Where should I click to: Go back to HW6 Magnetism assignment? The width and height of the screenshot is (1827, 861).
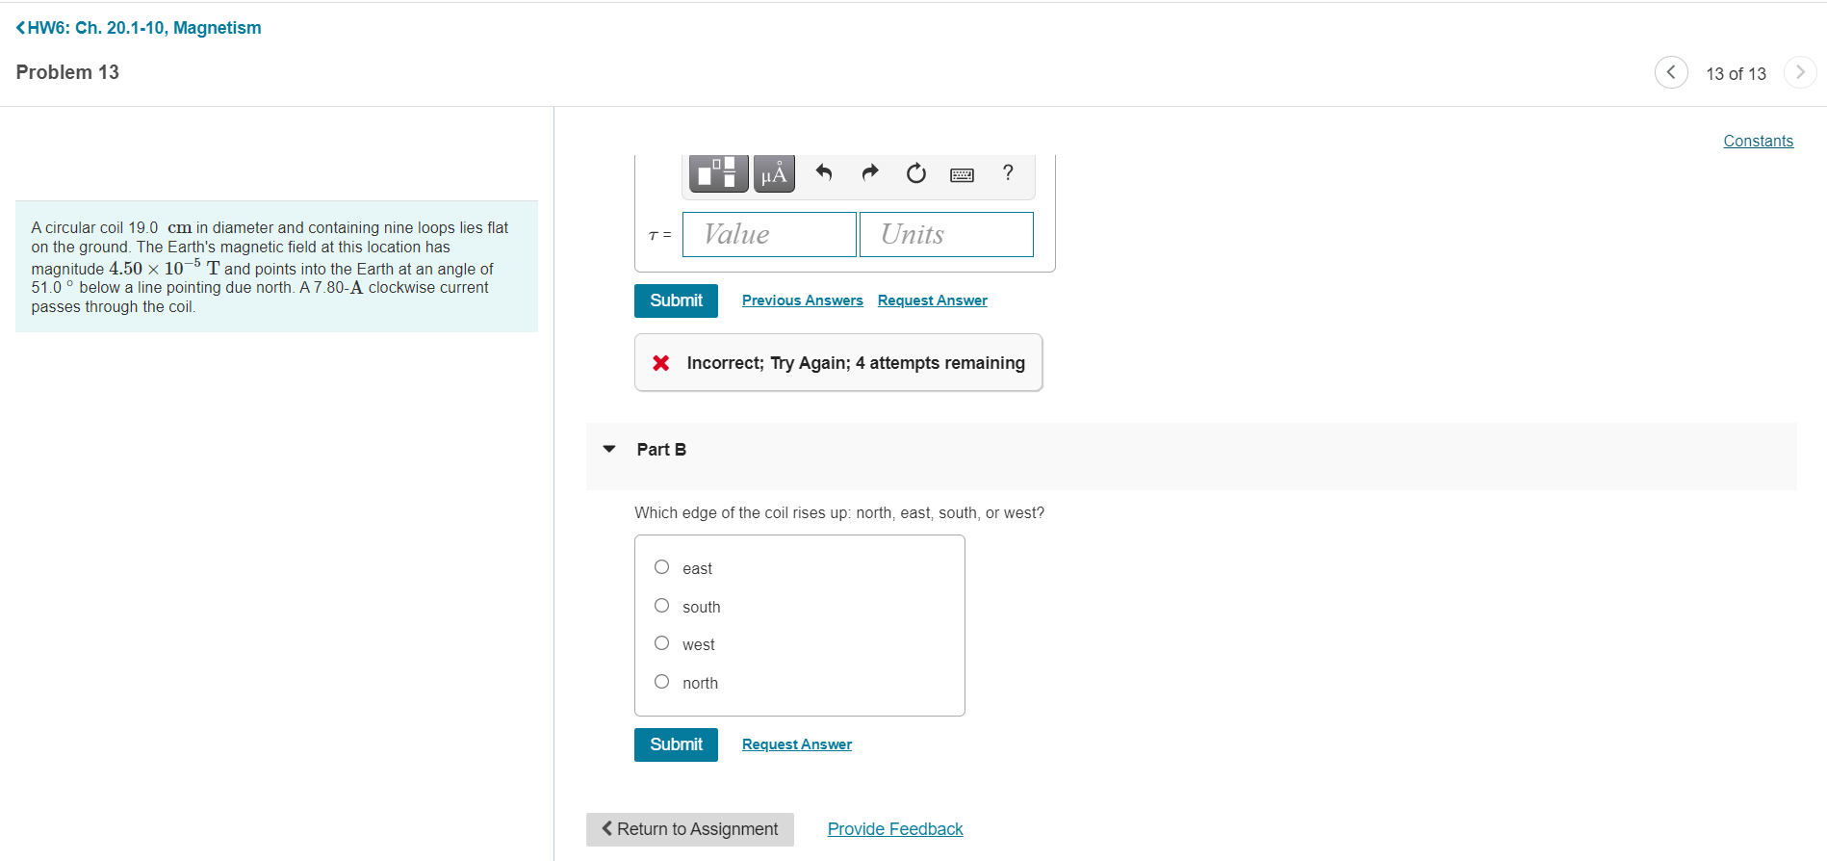tap(139, 28)
